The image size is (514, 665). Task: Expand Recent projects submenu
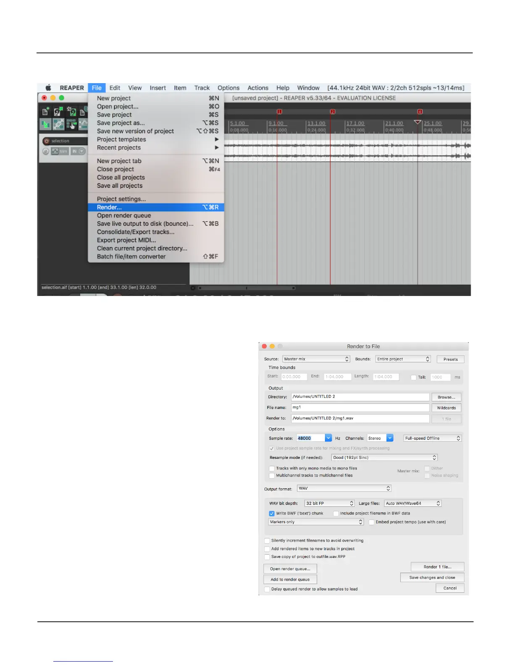(156, 148)
